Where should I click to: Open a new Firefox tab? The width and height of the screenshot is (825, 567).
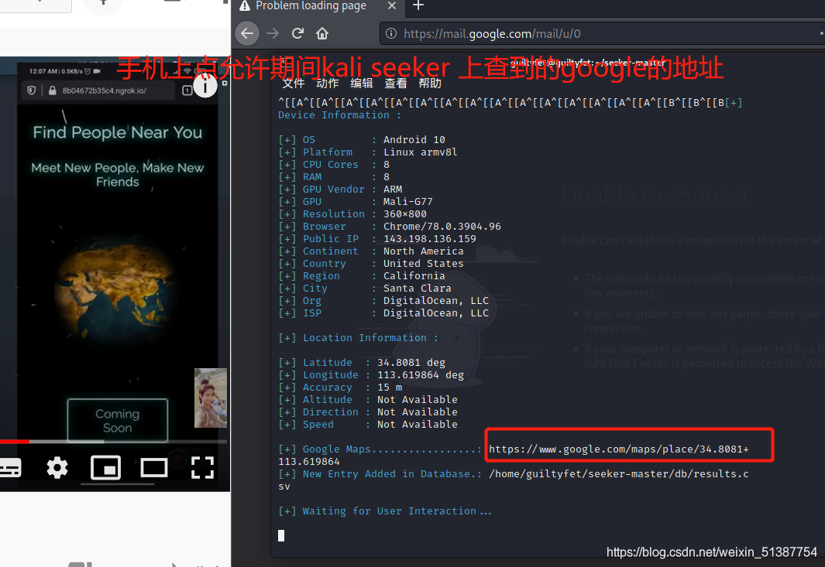click(x=418, y=5)
